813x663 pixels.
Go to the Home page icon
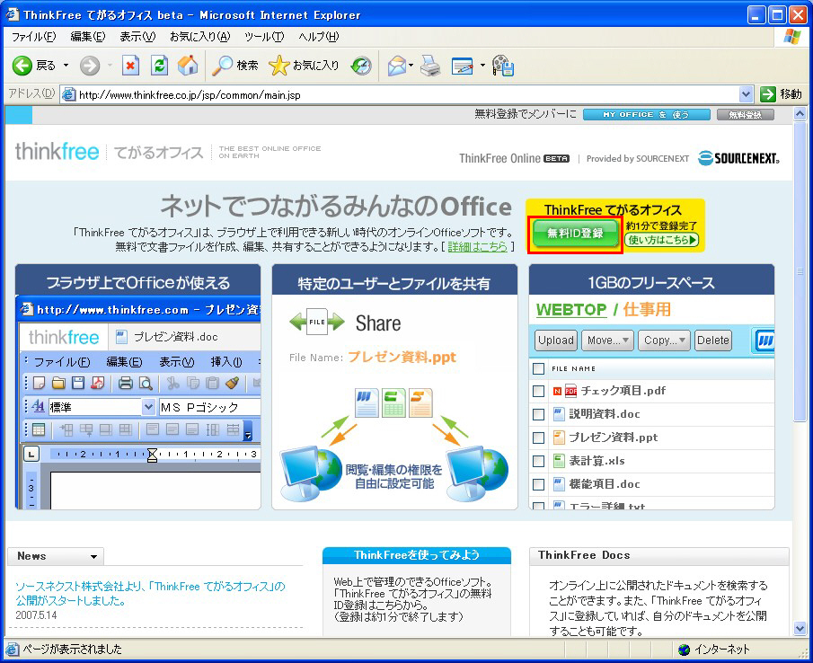(188, 66)
